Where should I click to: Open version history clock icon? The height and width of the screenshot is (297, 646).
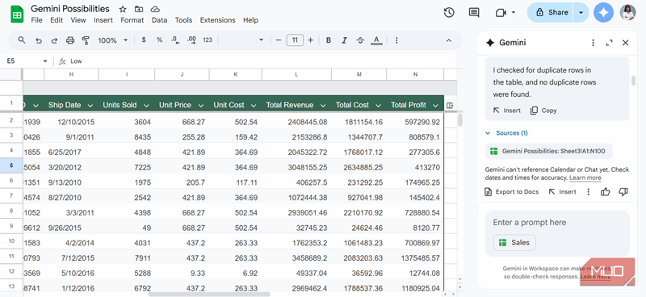pyautogui.click(x=449, y=13)
